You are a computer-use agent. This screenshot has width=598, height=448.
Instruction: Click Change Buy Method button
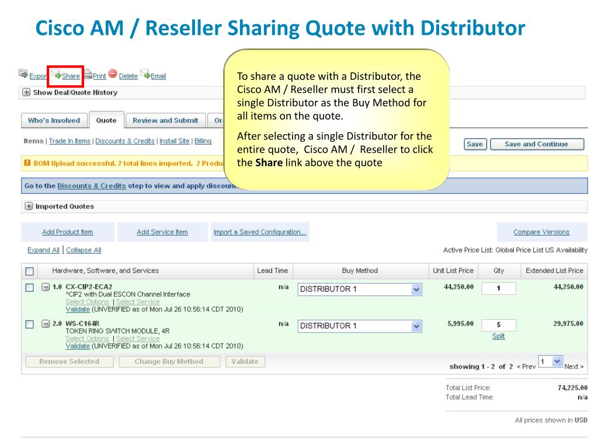pyautogui.click(x=169, y=362)
